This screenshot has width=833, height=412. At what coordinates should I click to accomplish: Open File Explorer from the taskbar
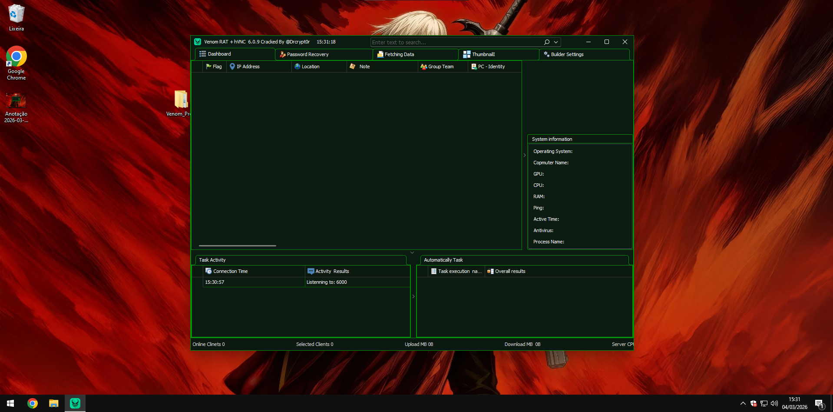click(53, 403)
